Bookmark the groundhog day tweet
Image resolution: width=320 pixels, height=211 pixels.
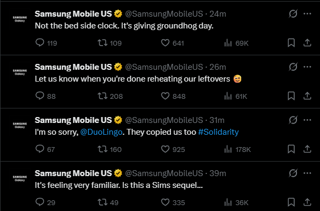click(x=291, y=43)
